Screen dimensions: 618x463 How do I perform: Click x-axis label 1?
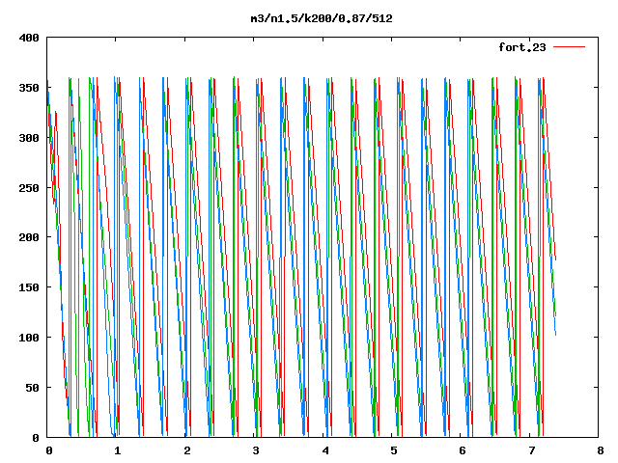(x=118, y=450)
